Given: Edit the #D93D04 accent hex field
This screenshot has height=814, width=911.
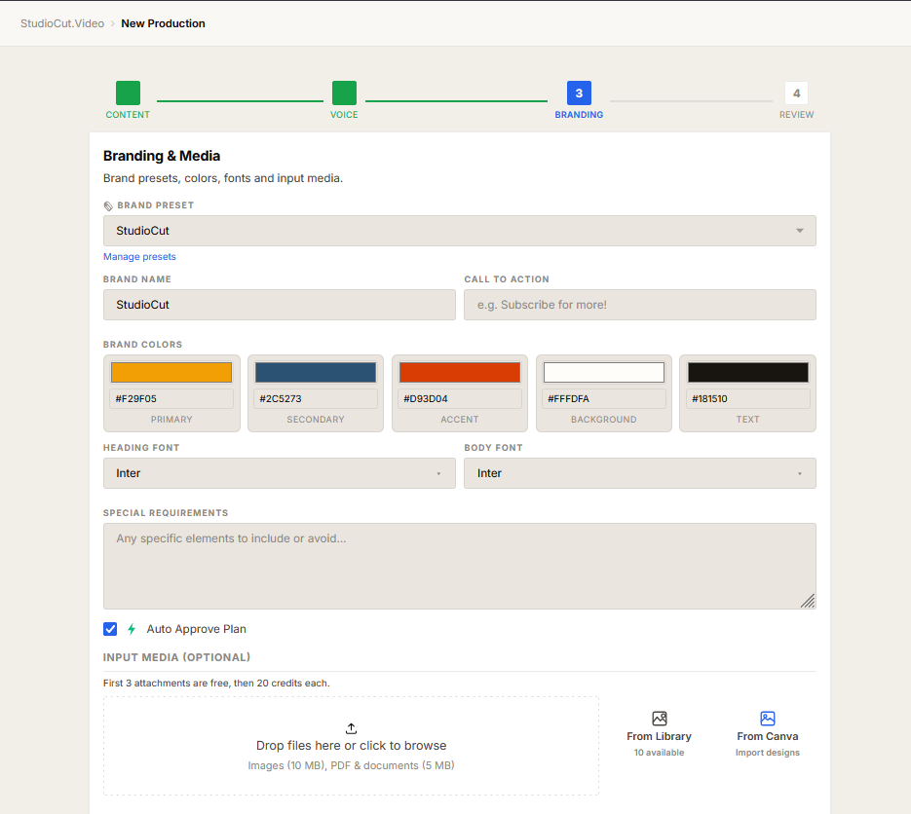Looking at the screenshot, I should (x=460, y=399).
